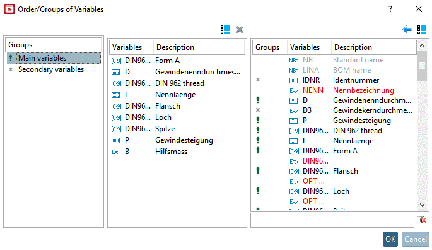Image resolution: width=432 pixels, height=250 pixels.
Task: Select the IDNR Identnummer row
Action: (334, 80)
